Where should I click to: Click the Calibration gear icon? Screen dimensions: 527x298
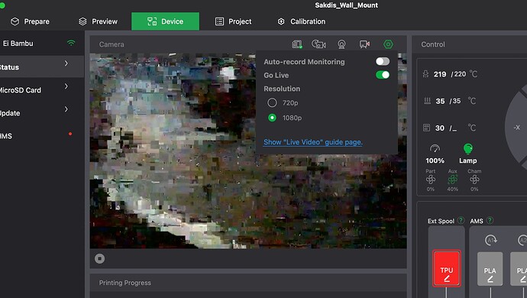click(281, 21)
